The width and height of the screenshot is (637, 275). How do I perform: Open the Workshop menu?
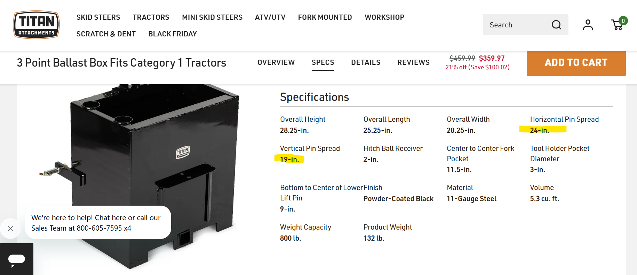(x=384, y=17)
